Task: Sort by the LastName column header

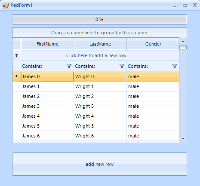Action: [x=100, y=44]
